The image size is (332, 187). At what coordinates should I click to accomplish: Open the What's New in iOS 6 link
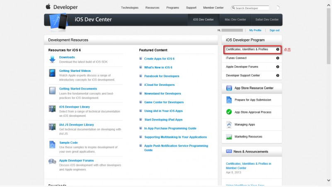[x=158, y=67]
